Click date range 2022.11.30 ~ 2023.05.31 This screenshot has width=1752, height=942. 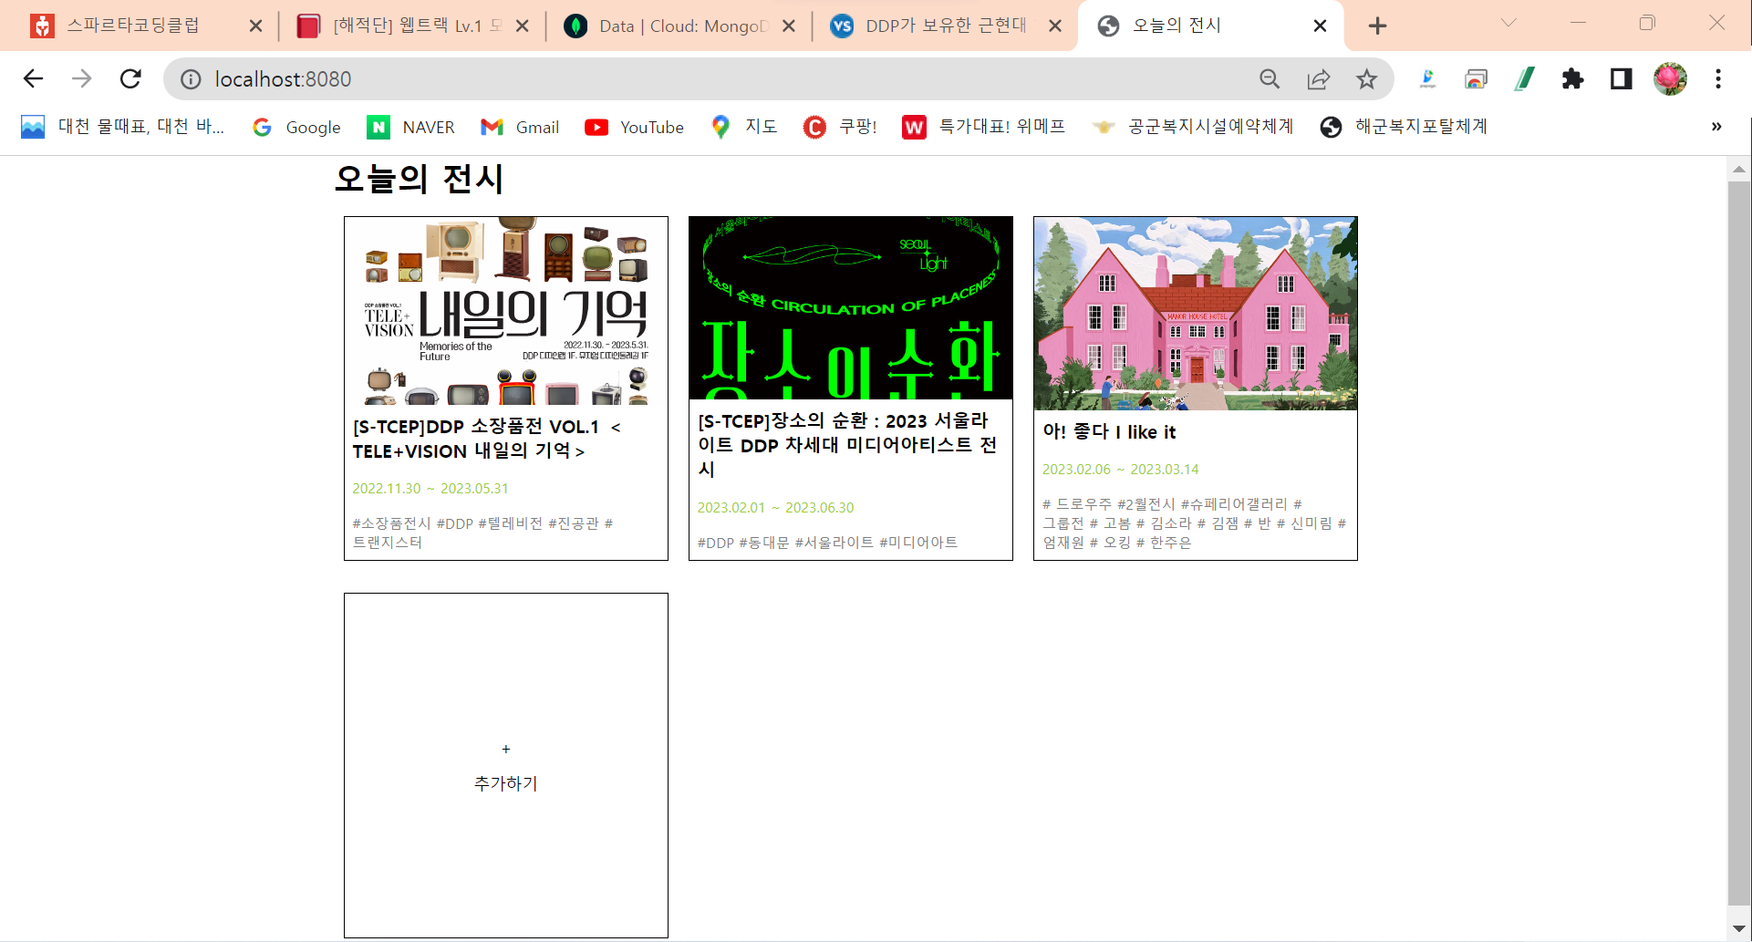[430, 489]
